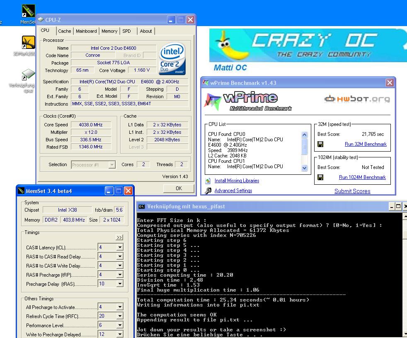Click the 32M Best Score 21,765 sec
407x338 pixels.
point(373,134)
